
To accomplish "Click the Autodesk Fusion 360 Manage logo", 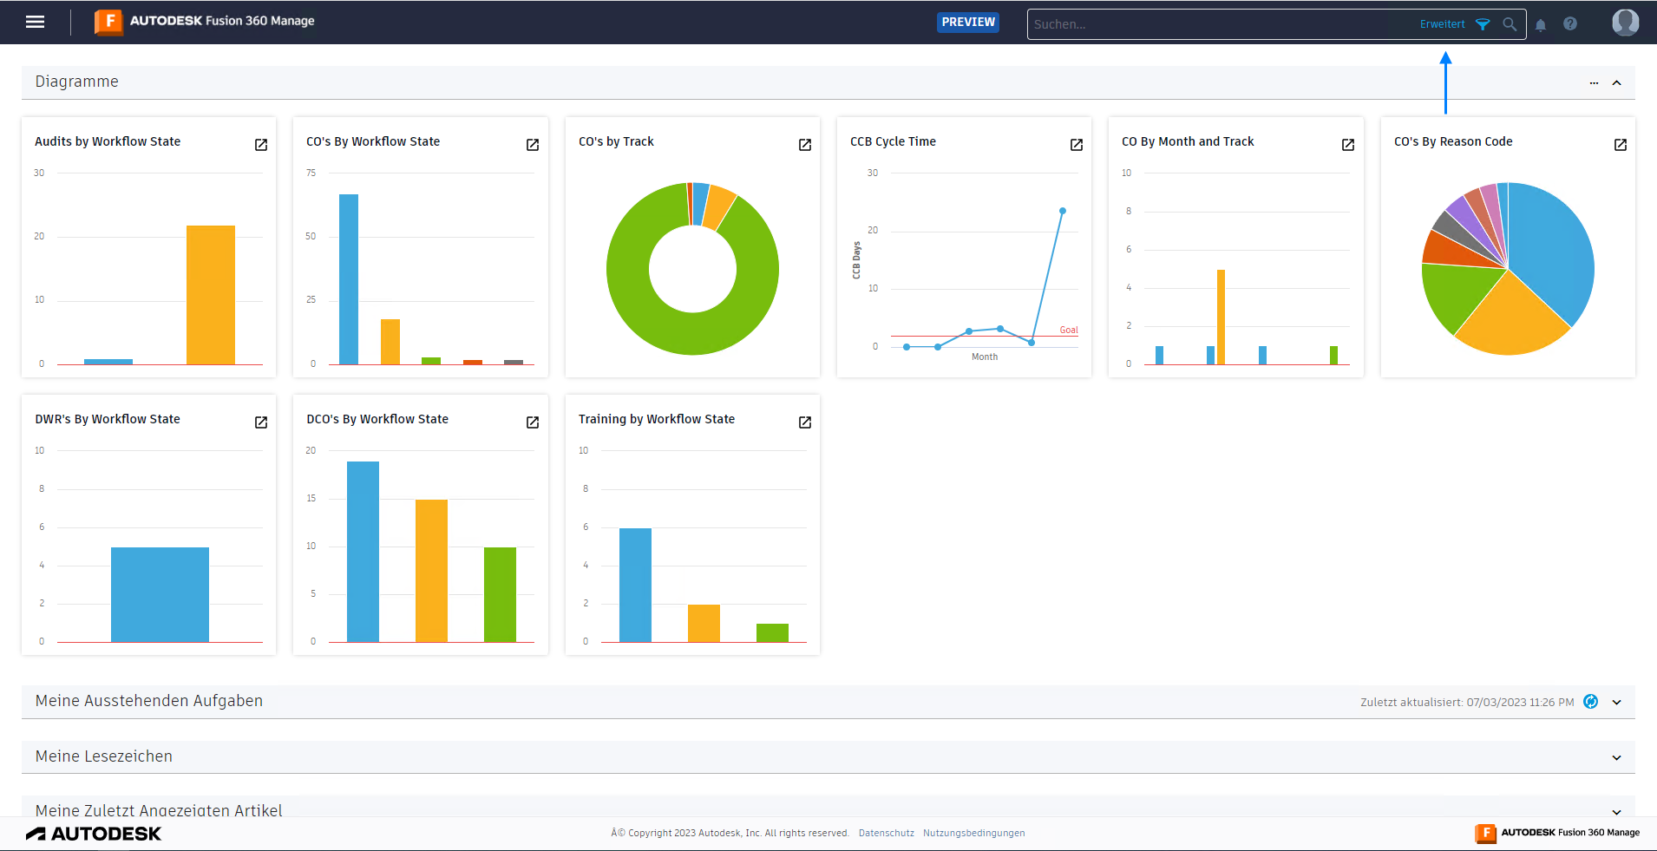I will tap(205, 22).
